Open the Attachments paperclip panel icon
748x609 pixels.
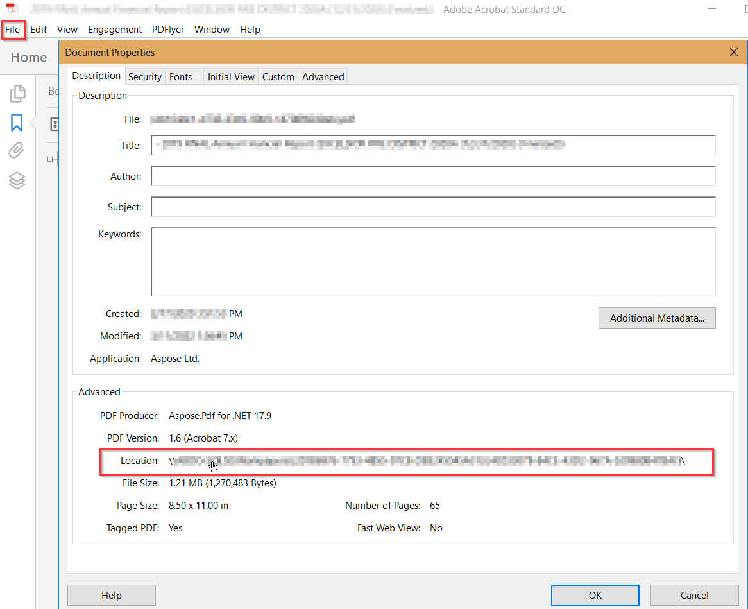click(17, 150)
